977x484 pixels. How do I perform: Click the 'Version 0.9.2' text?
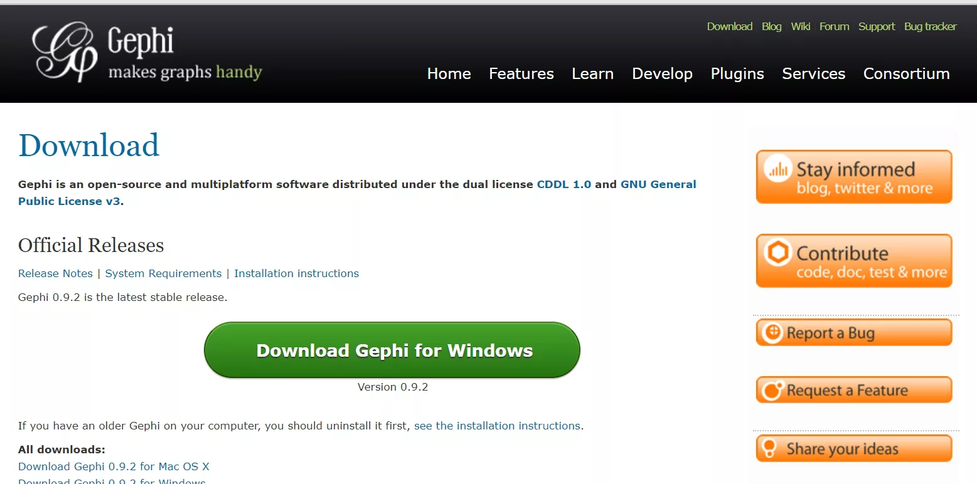tap(393, 387)
